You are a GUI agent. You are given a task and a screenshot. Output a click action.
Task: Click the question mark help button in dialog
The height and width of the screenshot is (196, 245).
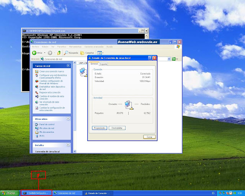[x=150, y=58]
